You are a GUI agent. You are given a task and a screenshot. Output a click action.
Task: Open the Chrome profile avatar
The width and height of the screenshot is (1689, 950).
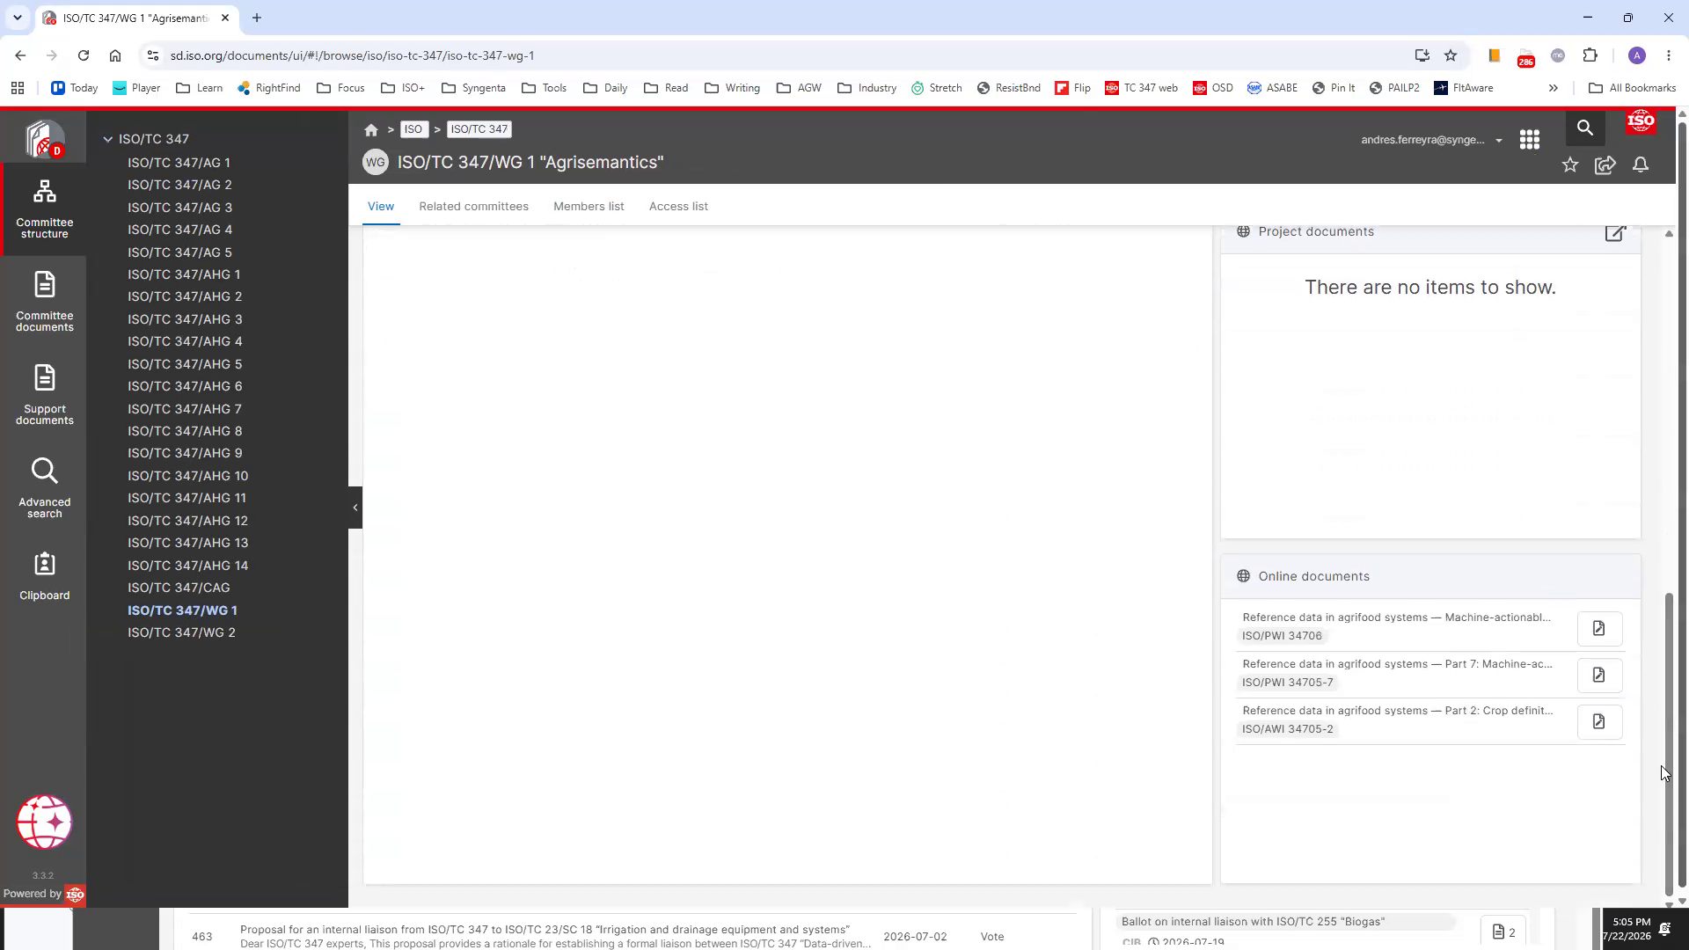coord(1637,55)
